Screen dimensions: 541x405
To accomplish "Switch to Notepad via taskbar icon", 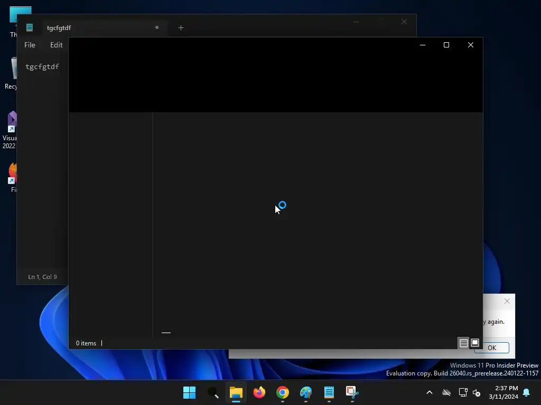I will coord(329,392).
